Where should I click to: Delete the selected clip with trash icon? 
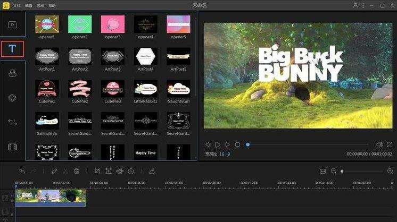tap(76, 171)
